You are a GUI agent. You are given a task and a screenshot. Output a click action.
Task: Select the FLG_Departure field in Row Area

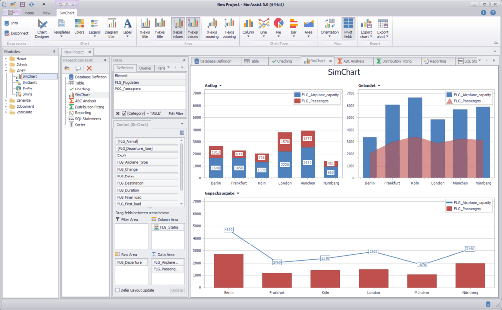[x=131, y=262]
